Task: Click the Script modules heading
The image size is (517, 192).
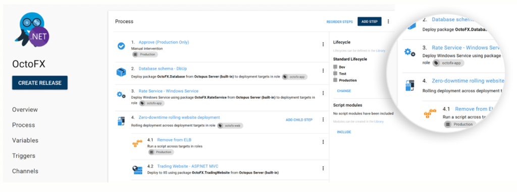Action: [x=347, y=105]
